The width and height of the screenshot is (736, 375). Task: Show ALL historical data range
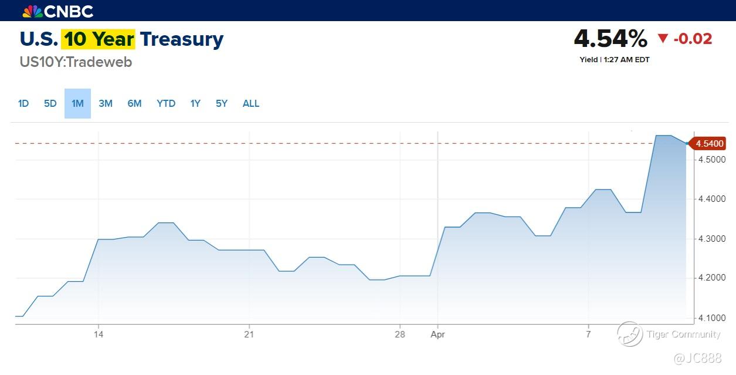(x=251, y=103)
